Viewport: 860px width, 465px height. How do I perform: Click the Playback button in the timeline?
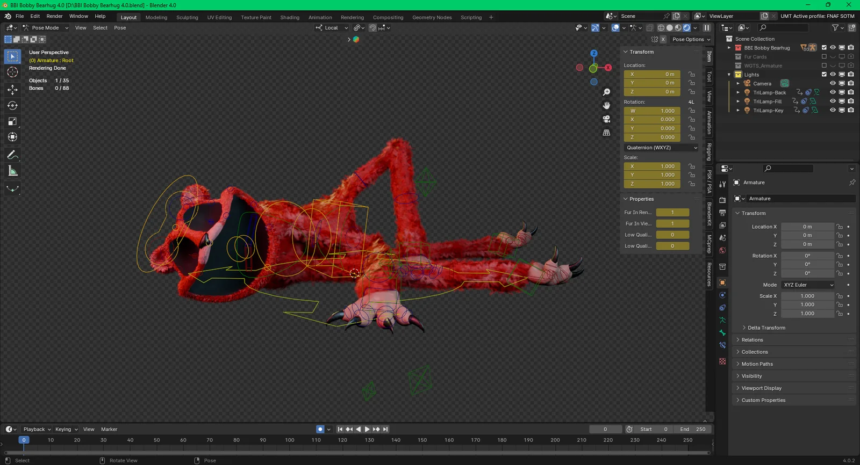point(37,429)
